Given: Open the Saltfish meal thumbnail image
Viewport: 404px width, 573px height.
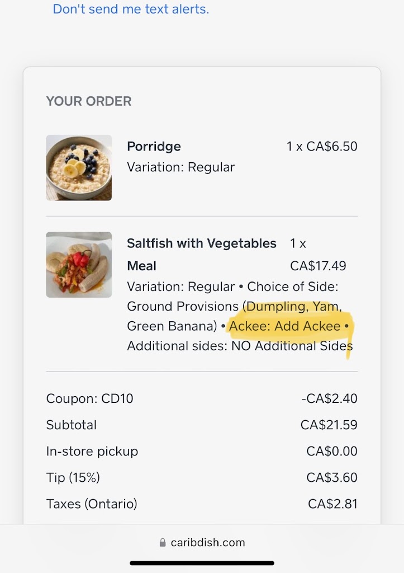Looking at the screenshot, I should click(x=79, y=265).
